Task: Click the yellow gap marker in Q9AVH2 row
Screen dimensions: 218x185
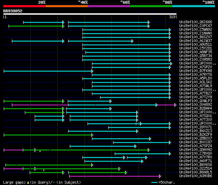Action: (40, 151)
